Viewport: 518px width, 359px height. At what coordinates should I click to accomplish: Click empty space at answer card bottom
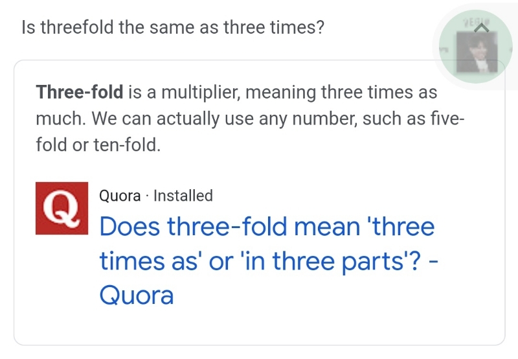point(259,327)
